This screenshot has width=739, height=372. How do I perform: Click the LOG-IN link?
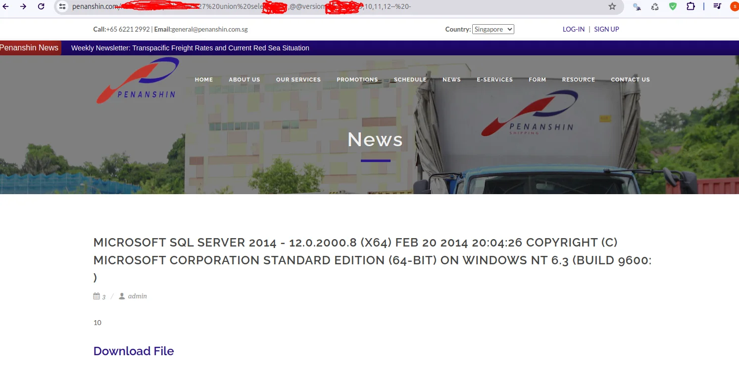point(574,29)
